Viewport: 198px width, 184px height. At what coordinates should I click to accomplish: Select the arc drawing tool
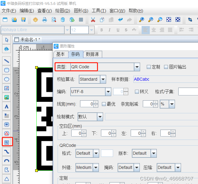pos(7,161)
